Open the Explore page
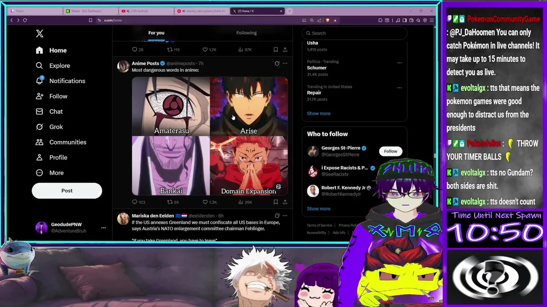Image resolution: width=547 pixels, height=307 pixels. pos(53,66)
